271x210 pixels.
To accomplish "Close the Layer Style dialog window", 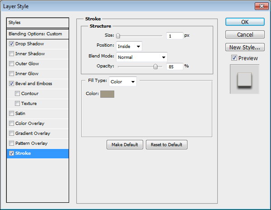I will (x=261, y=6).
